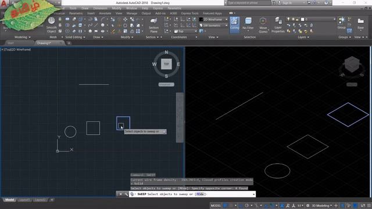
Task: Expand the Solid Editing panel
Action: tap(75, 37)
